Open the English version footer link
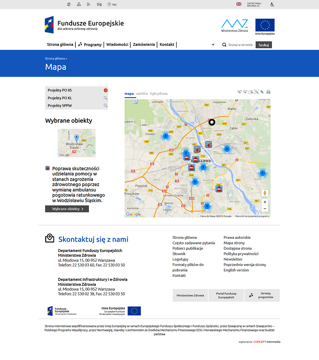Image resolution: width=319 pixels, height=360 pixels. click(236, 270)
